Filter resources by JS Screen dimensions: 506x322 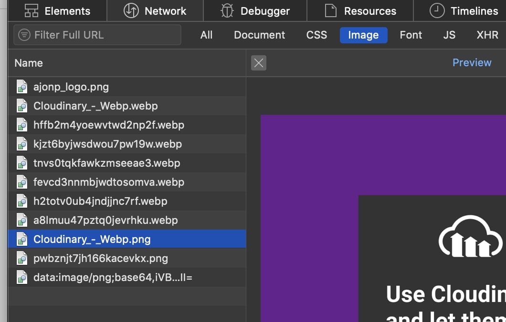[x=449, y=35]
